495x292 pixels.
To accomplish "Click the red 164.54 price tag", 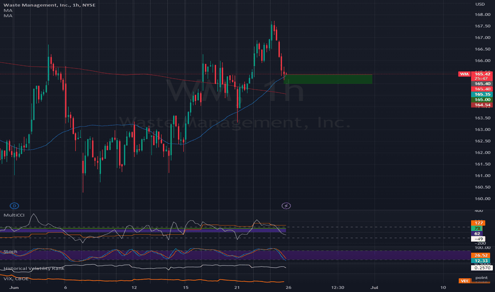I will 482,105.
